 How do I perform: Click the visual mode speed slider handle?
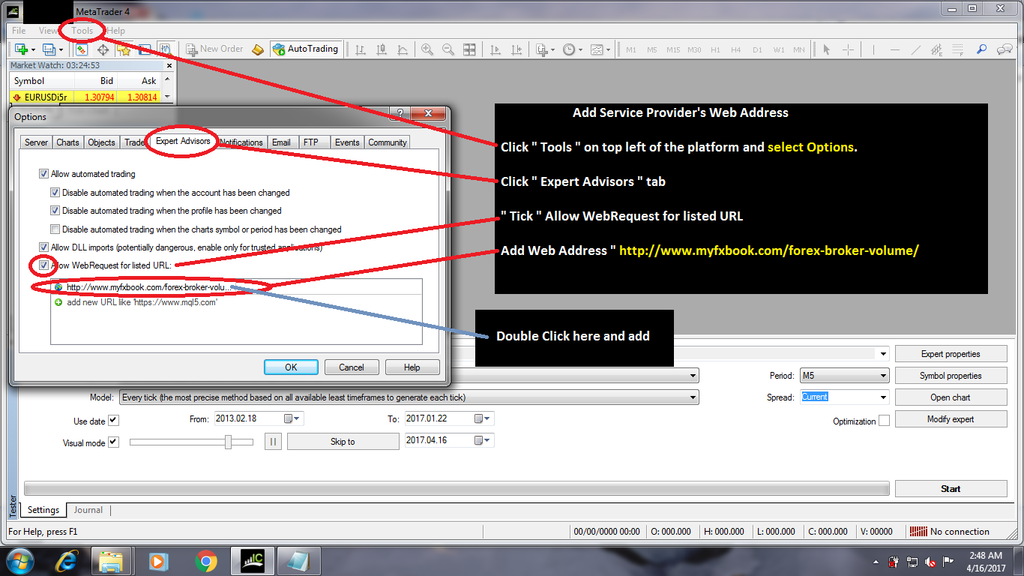(228, 442)
